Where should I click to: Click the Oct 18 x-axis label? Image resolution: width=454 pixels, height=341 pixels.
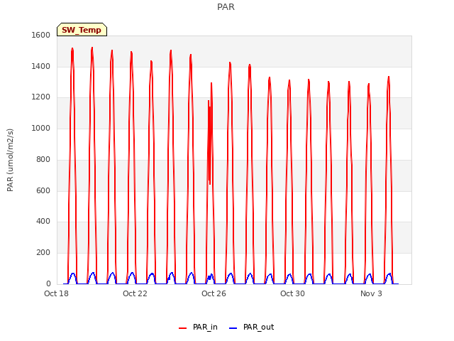57,293
